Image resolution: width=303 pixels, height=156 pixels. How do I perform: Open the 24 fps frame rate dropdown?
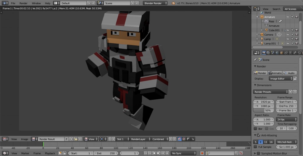286,119
